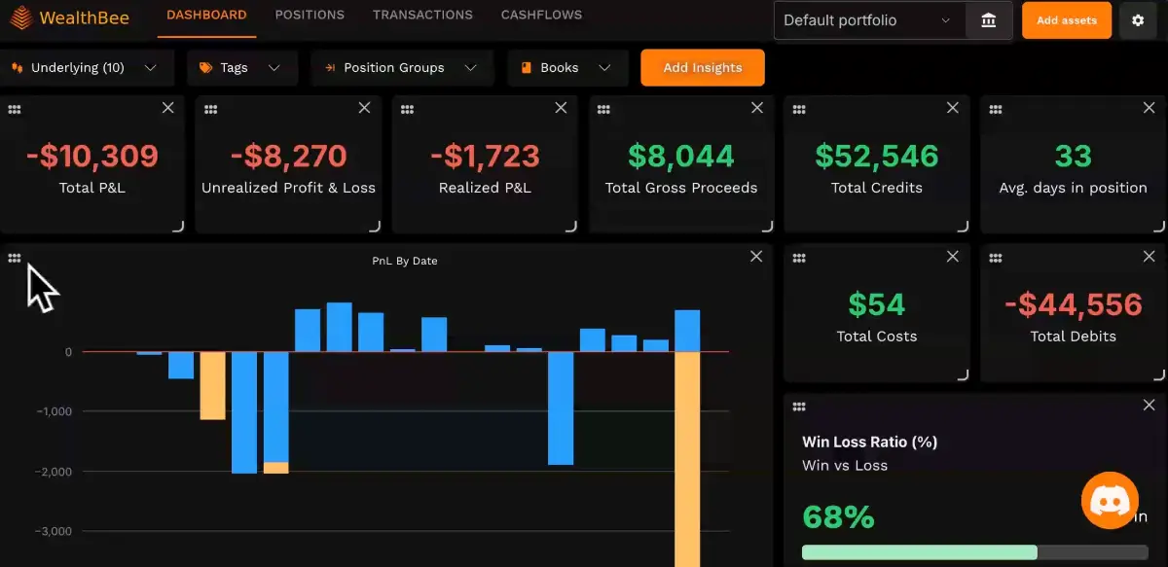Click the Add assets button
1168x567 pixels.
(x=1066, y=19)
